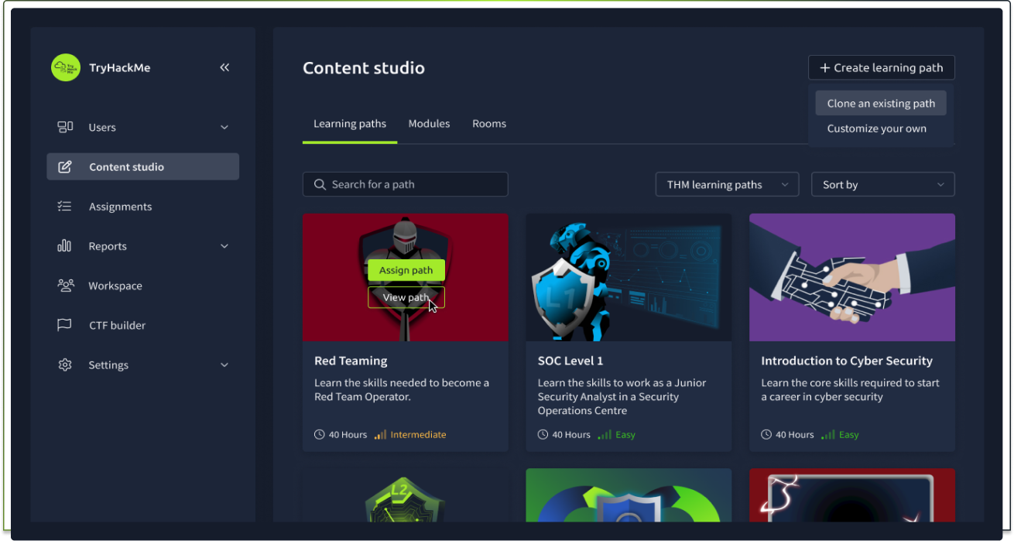Open Assignments via its list icon
Screen dimensions: 1014x541
tap(66, 206)
